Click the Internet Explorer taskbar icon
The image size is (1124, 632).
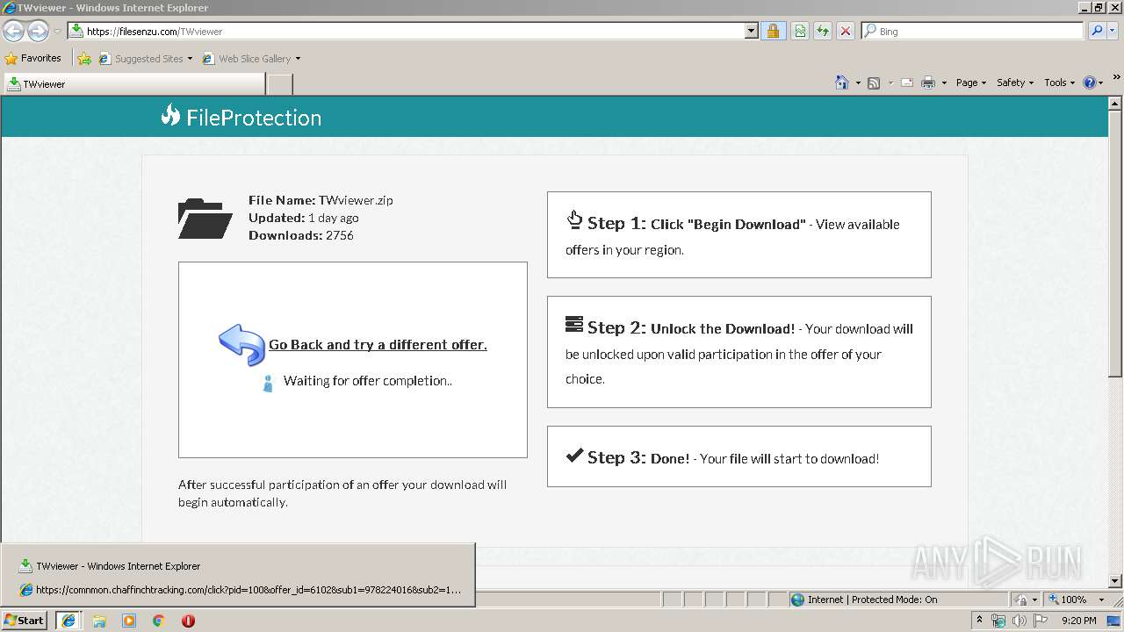tap(68, 621)
